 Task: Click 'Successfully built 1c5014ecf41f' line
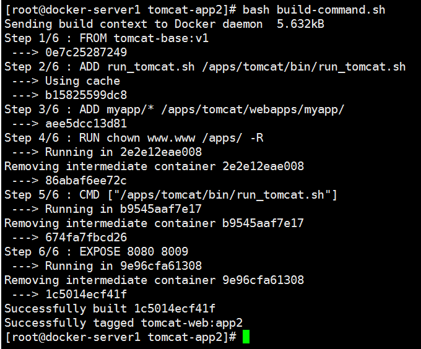[110, 309]
